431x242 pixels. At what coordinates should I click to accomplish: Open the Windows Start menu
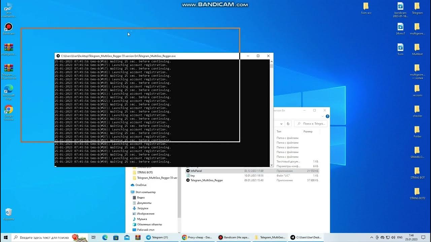click(6, 237)
